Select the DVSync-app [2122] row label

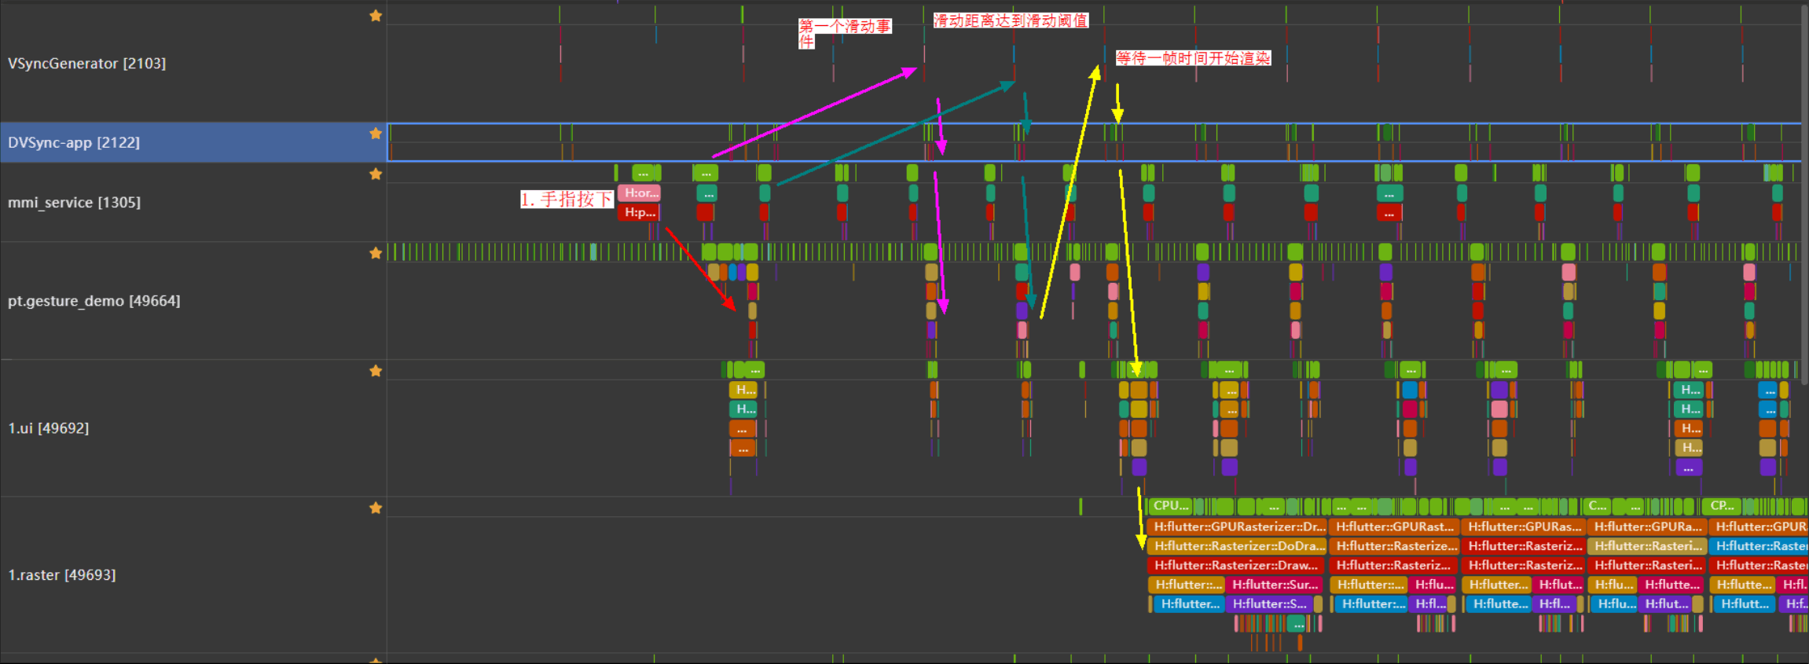point(74,142)
